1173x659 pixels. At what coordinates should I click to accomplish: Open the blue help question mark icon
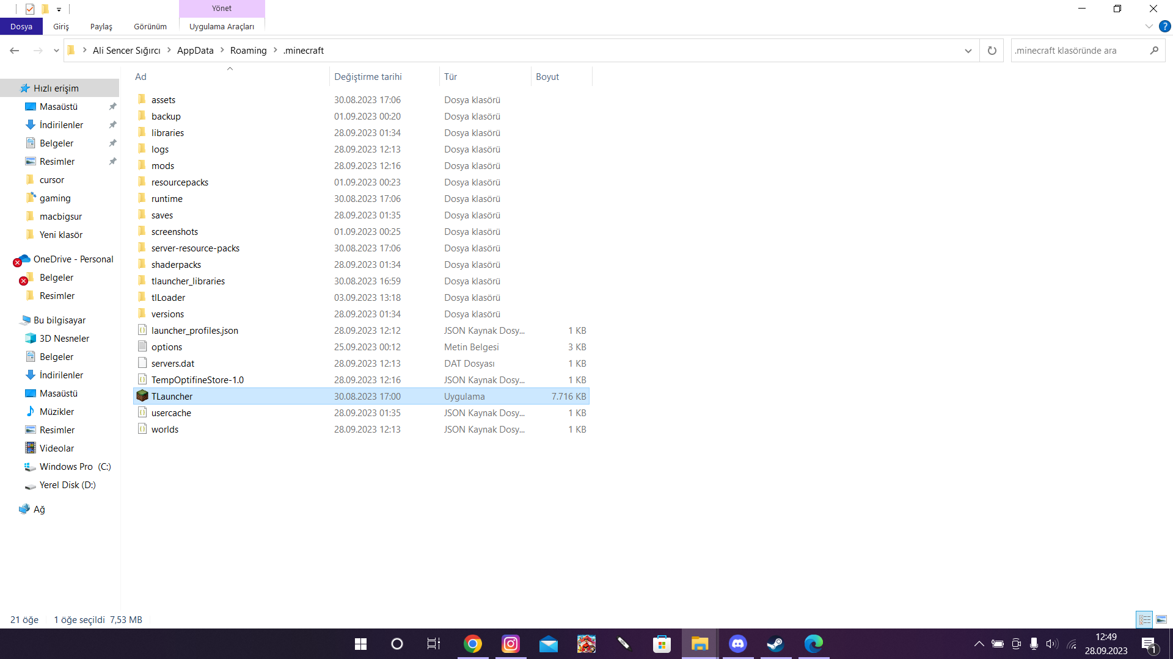[1164, 26]
